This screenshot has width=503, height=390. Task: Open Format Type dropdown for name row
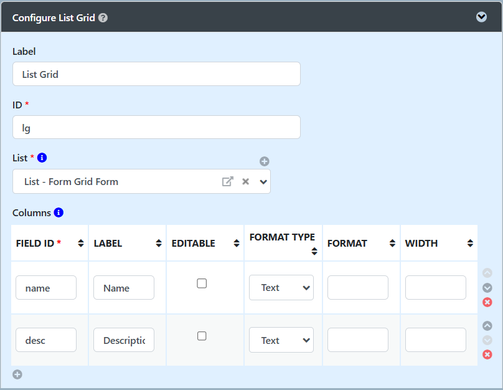tap(281, 287)
